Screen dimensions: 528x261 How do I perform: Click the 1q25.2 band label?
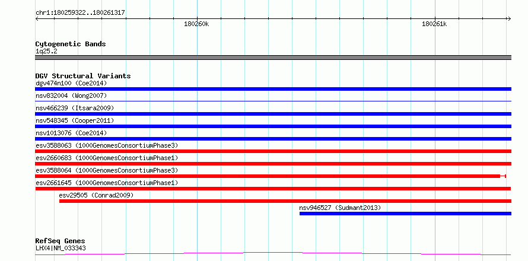tap(46, 52)
